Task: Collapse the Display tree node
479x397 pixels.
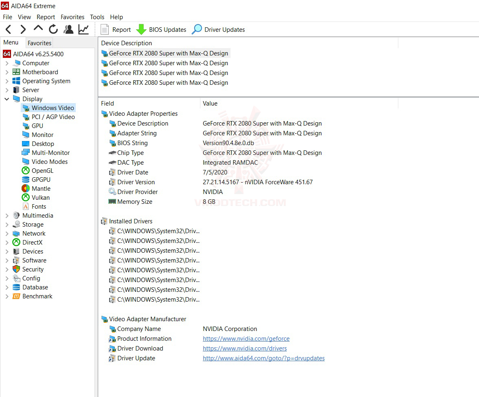Action: point(7,99)
